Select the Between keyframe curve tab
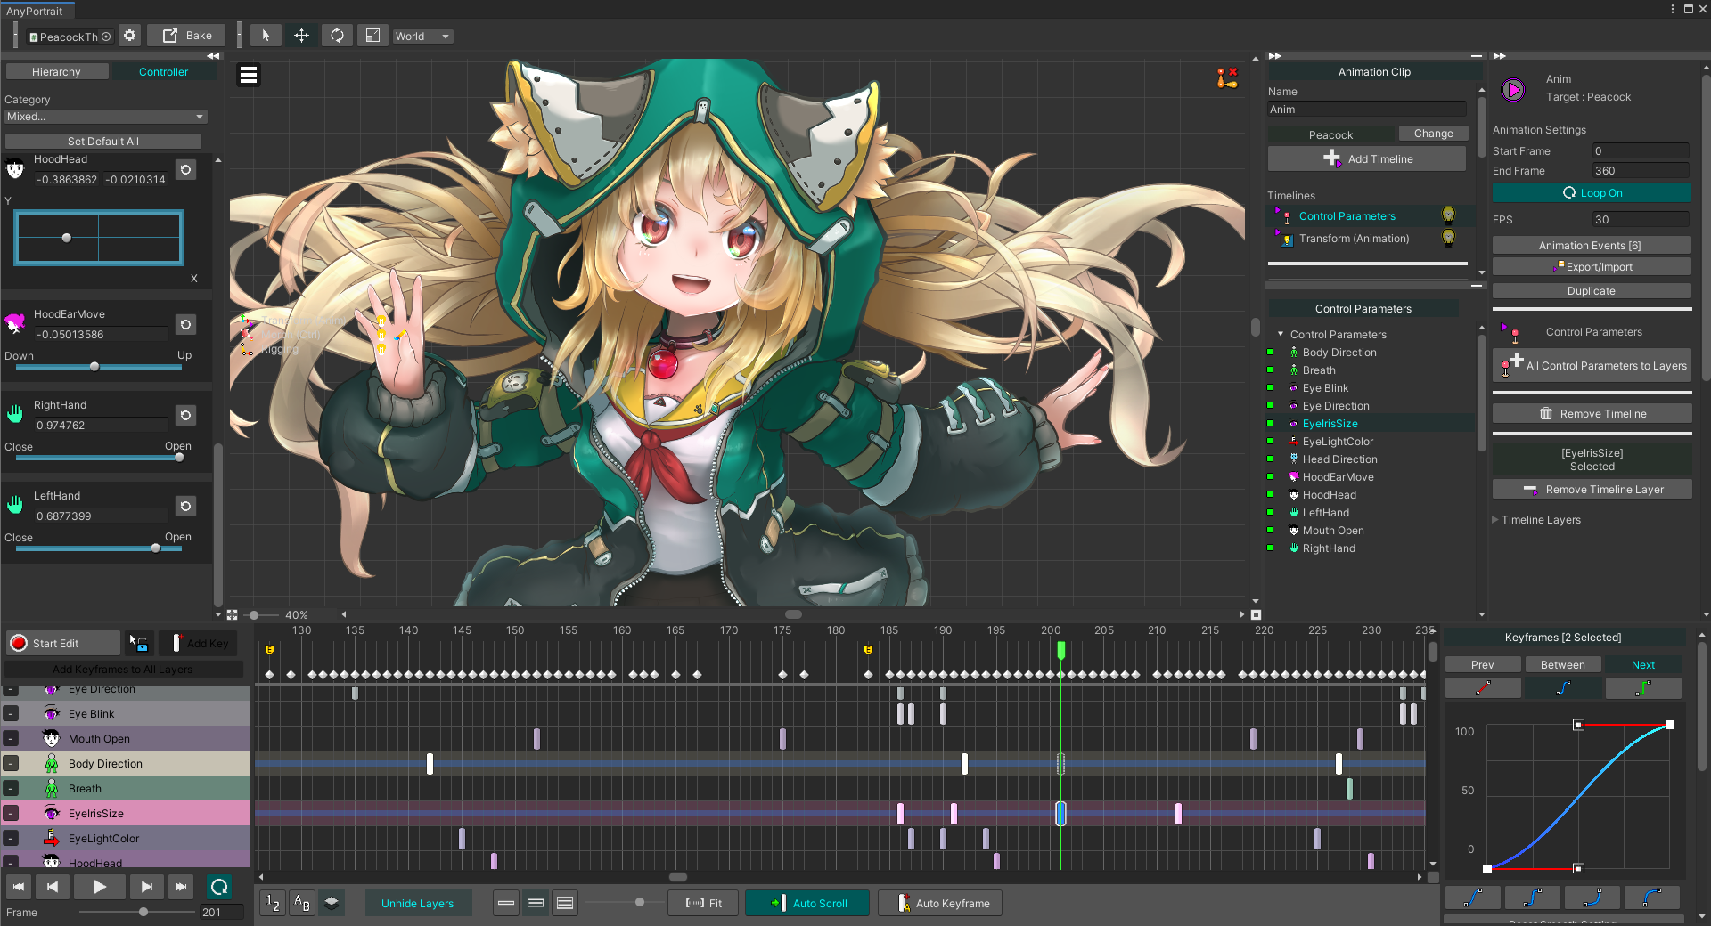Screen dimensions: 1711x926 [x=1563, y=664]
